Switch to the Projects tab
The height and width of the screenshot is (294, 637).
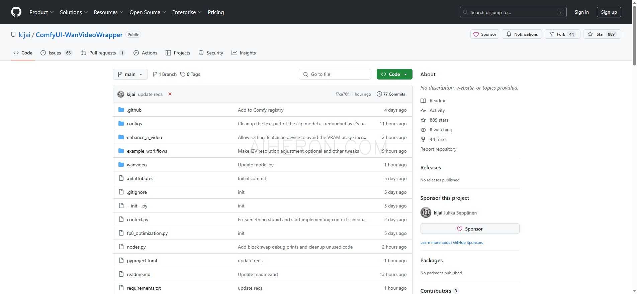coord(178,53)
